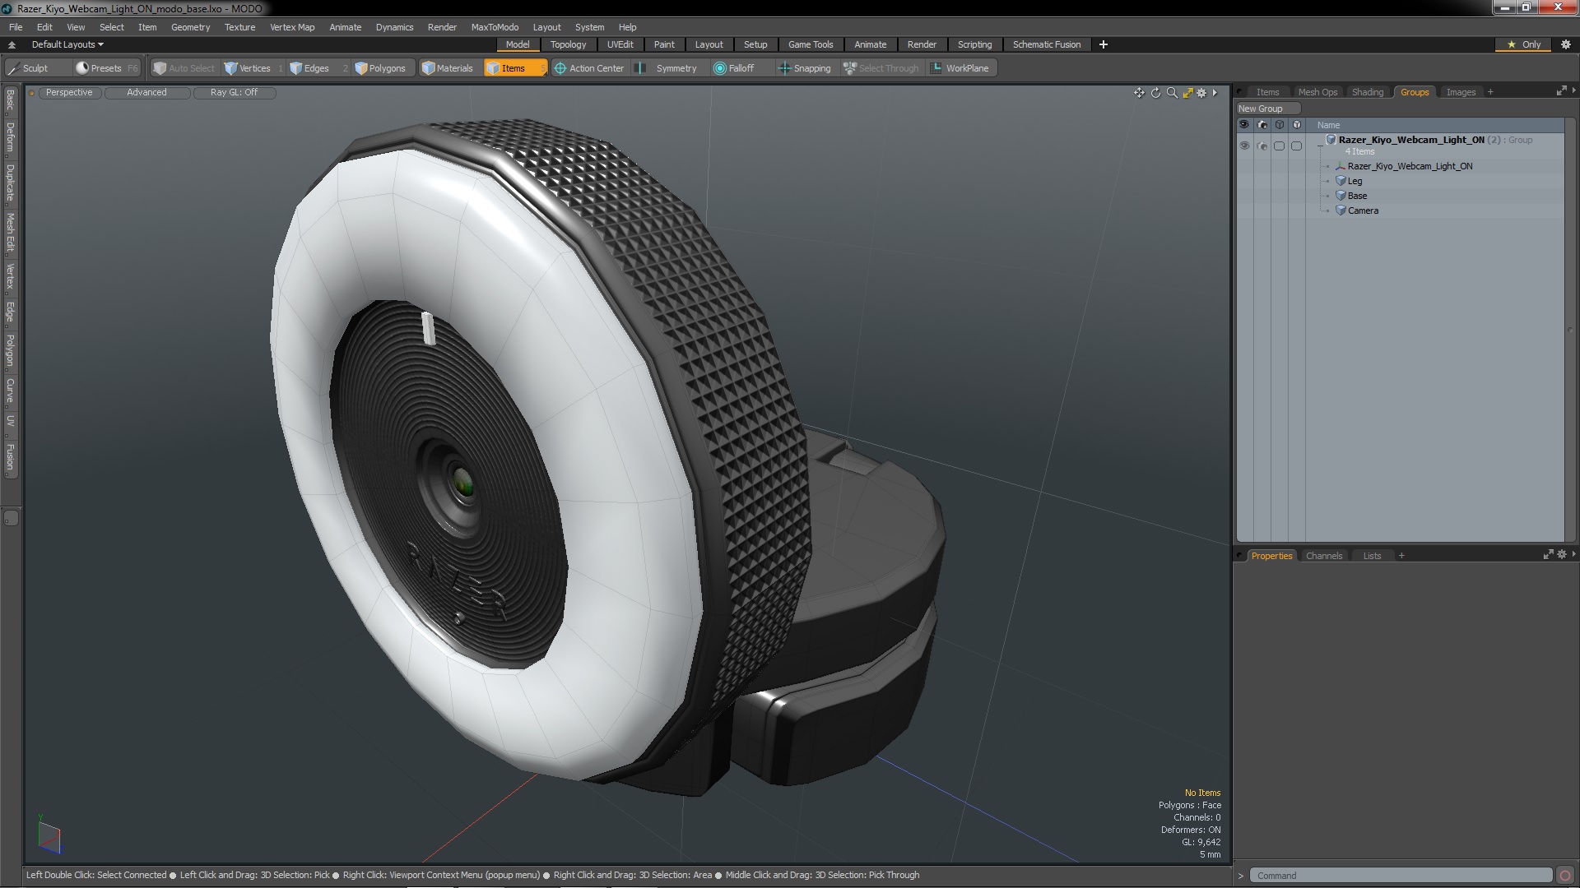The width and height of the screenshot is (1580, 888).
Task: Open the Polygon sidebar tab
Action: point(10,351)
